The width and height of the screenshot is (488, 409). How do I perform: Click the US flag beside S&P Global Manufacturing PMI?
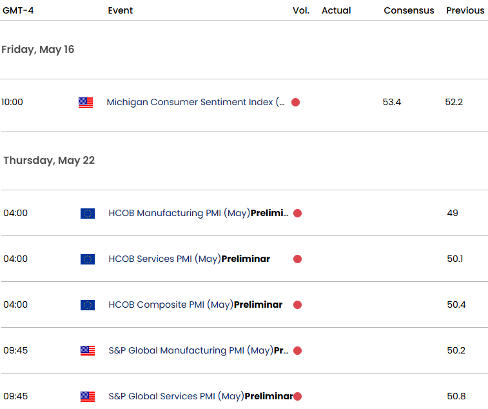pos(88,351)
